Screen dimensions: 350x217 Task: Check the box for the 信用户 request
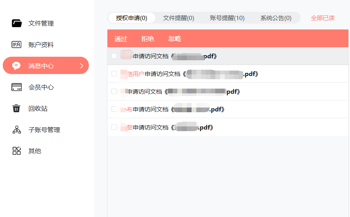point(114,74)
